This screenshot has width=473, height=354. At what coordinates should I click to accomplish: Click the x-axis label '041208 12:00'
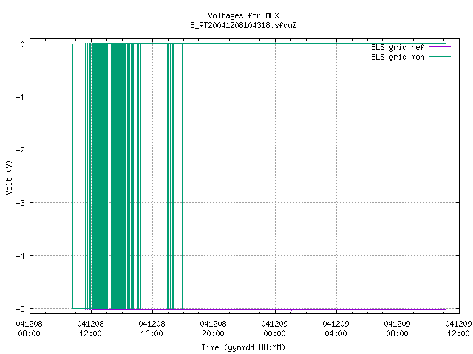pos(90,329)
